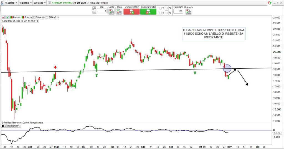Click the Qtà auto icon

188,11
